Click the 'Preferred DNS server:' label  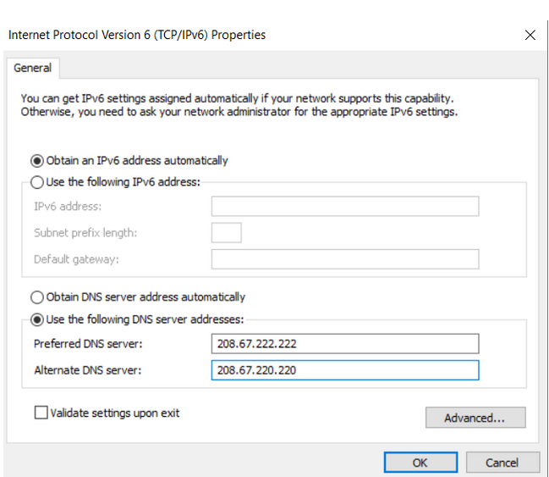point(88,344)
